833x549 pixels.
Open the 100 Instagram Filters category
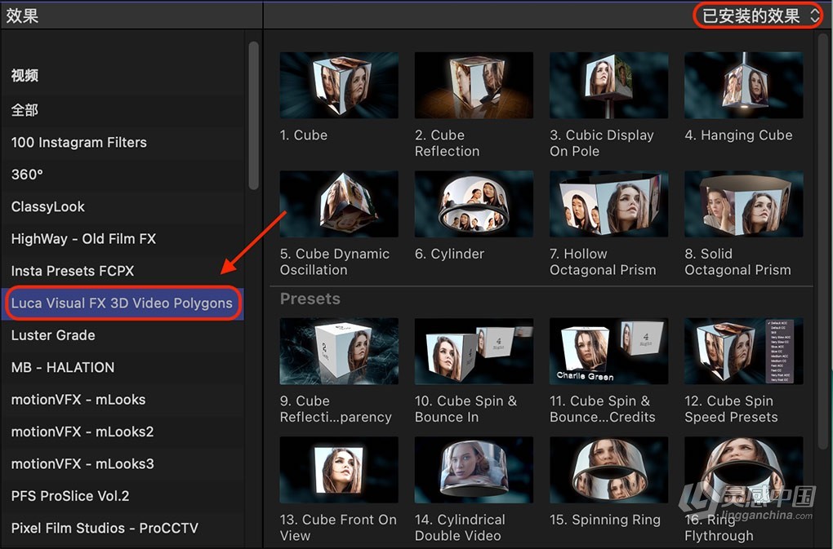point(122,142)
